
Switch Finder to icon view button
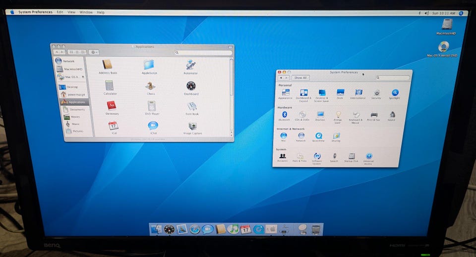click(x=71, y=52)
